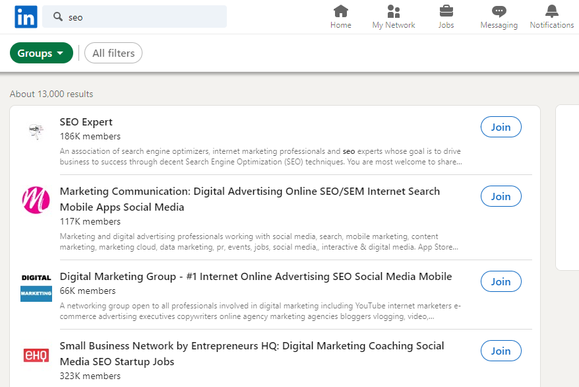The height and width of the screenshot is (387, 579).
Task: Click the 323K members text
Action: pos(90,376)
